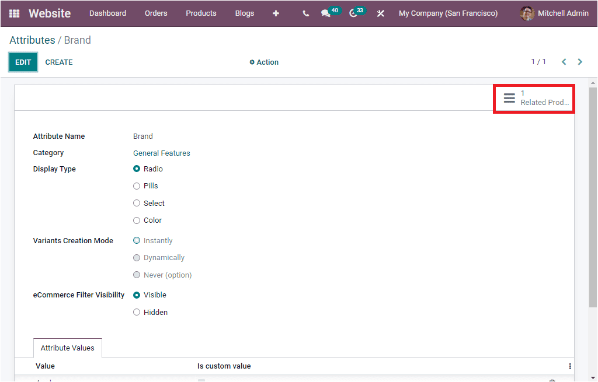Click the plus icon in the top bar
Viewport: 598px width, 382px height.
pos(276,13)
